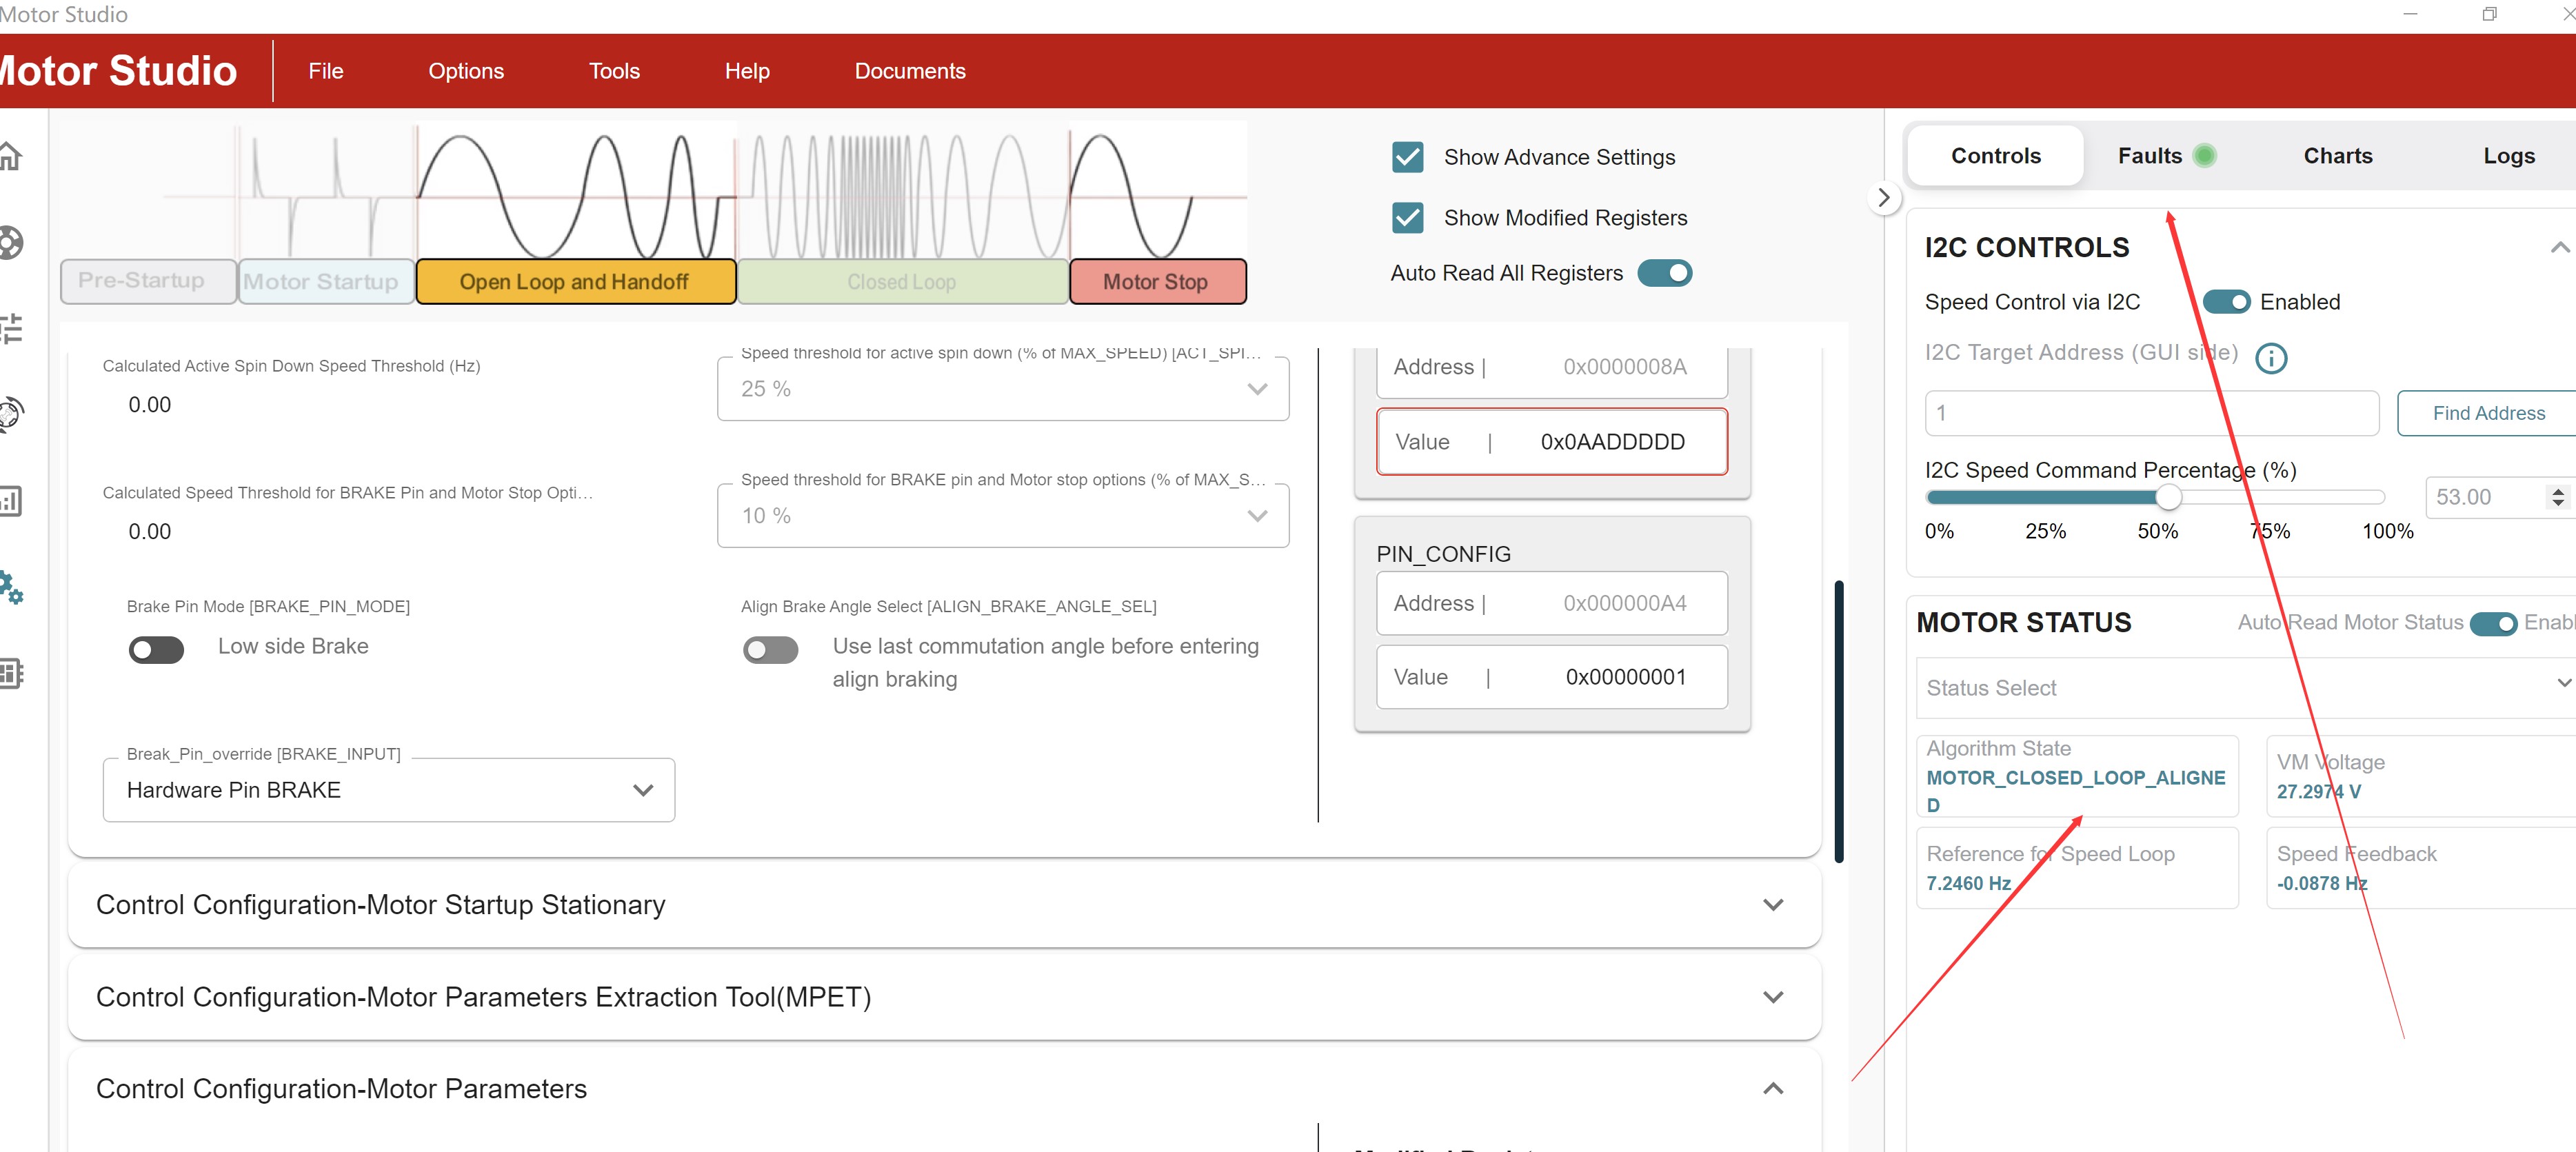Click the register map chip icon in sidebar
Viewport: 2576px width, 1152px height.
pos(10,673)
